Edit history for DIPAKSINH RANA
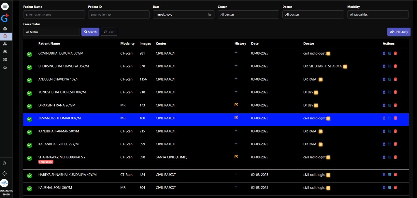The height and width of the screenshot is (198, 417). tap(236, 105)
